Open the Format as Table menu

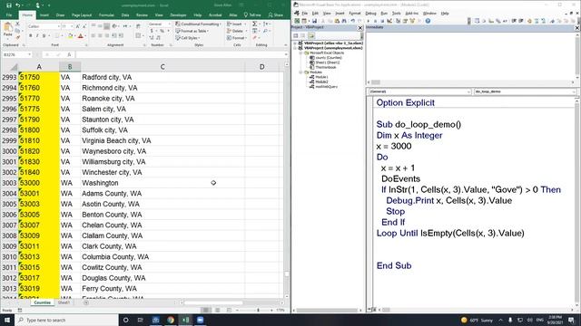coord(192,31)
